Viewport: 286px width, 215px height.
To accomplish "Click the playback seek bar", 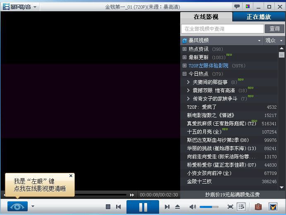I will 101,195.
